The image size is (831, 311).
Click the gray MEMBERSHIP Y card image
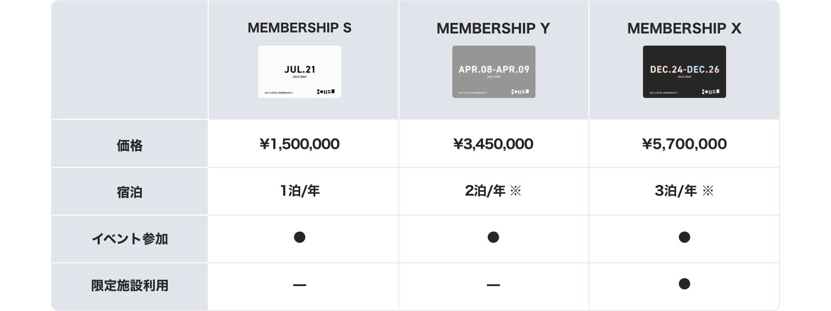[493, 72]
